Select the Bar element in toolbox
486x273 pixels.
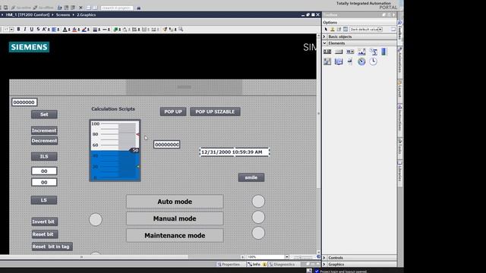384,52
